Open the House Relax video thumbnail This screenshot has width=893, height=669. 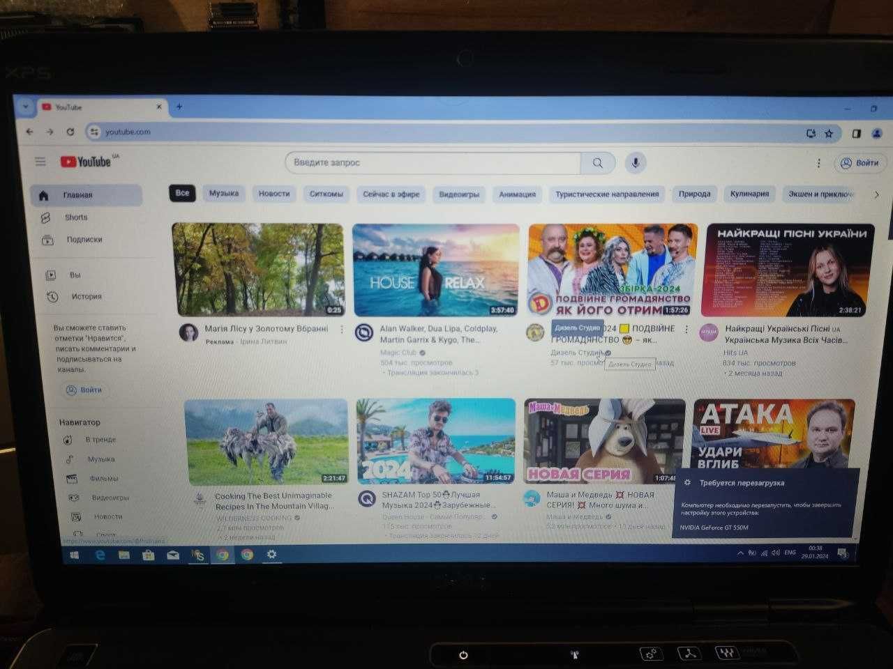click(x=436, y=270)
